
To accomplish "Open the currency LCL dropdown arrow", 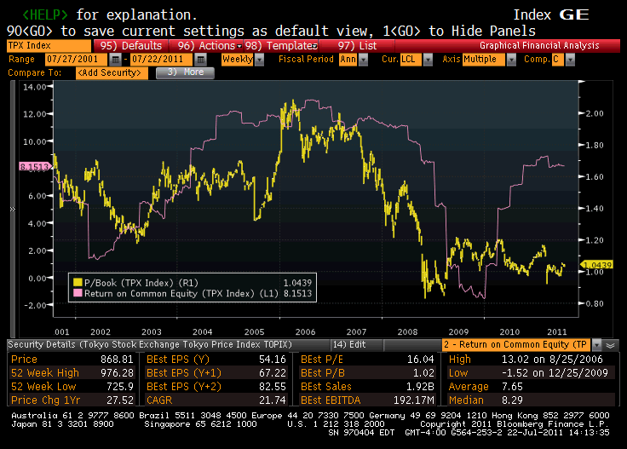I will (x=428, y=60).
